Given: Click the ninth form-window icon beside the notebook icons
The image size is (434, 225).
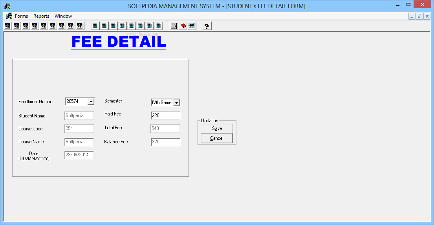Looking at the screenshot, I should click(x=80, y=26).
